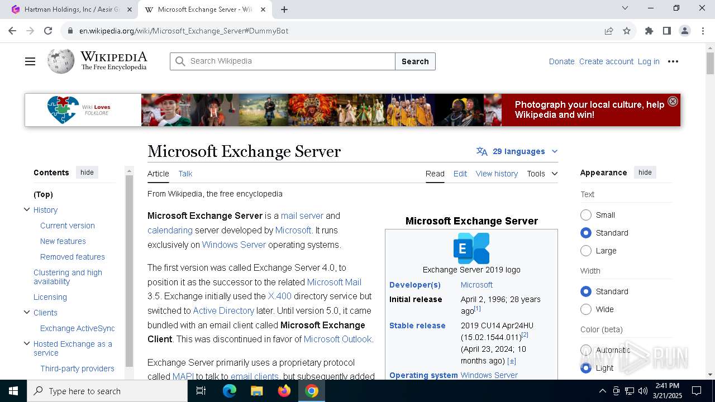
Task: Open the Chrome extensions puzzle icon
Action: pyautogui.click(x=649, y=31)
